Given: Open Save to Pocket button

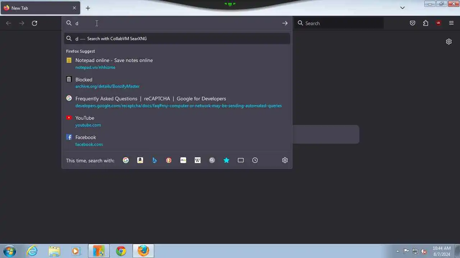Looking at the screenshot, I should [x=413, y=23].
